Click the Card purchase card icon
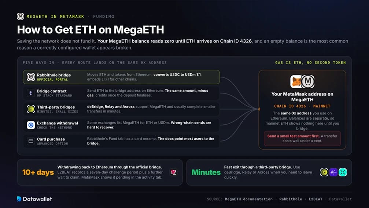This screenshot has width=369, height=208. tap(30, 141)
